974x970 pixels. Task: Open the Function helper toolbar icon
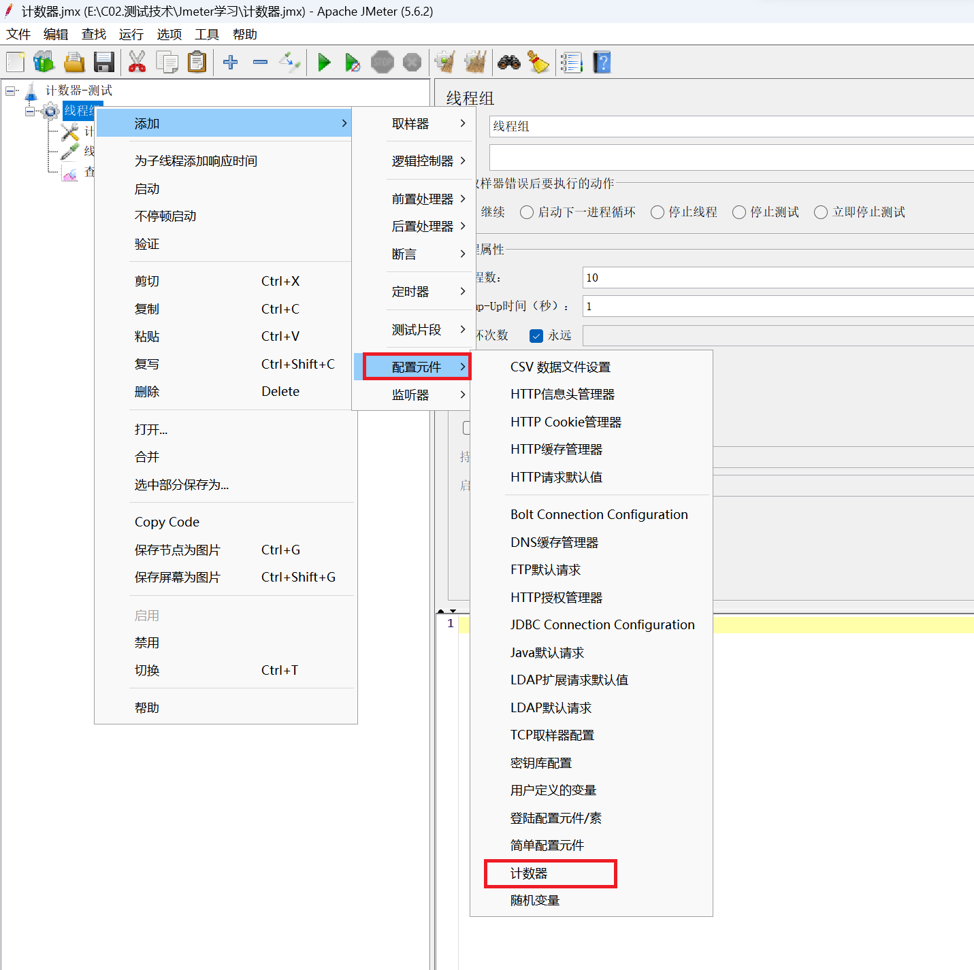pyautogui.click(x=571, y=63)
